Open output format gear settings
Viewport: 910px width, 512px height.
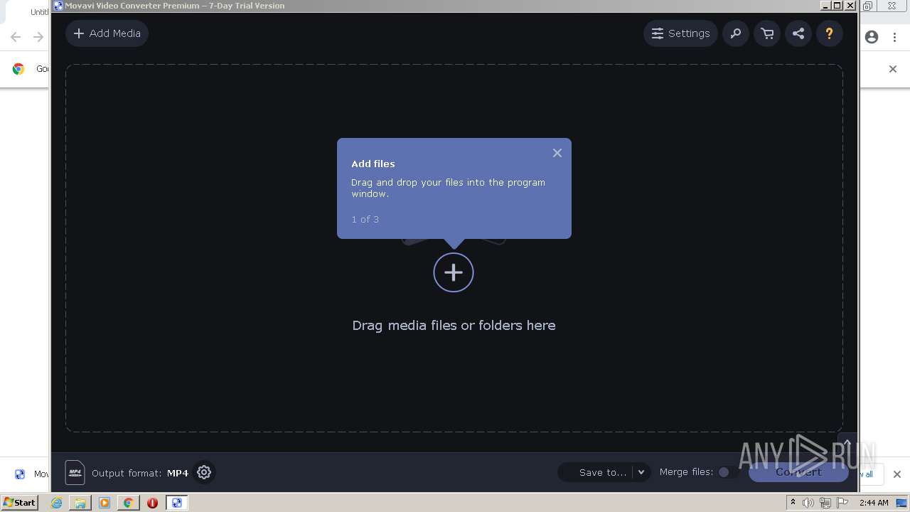(x=204, y=472)
